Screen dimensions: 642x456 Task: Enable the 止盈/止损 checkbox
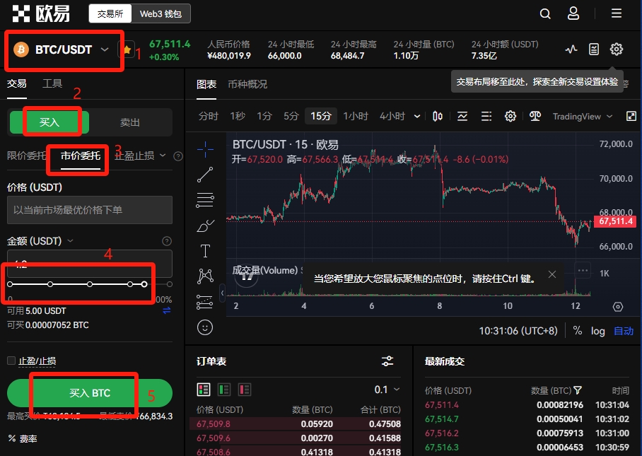pyautogui.click(x=11, y=361)
